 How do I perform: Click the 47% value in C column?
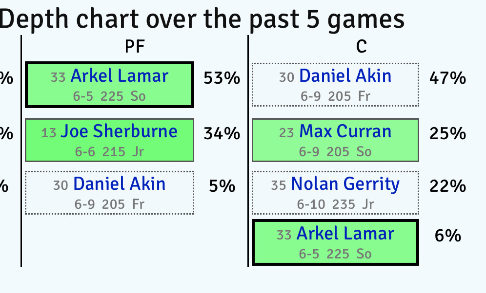447,78
